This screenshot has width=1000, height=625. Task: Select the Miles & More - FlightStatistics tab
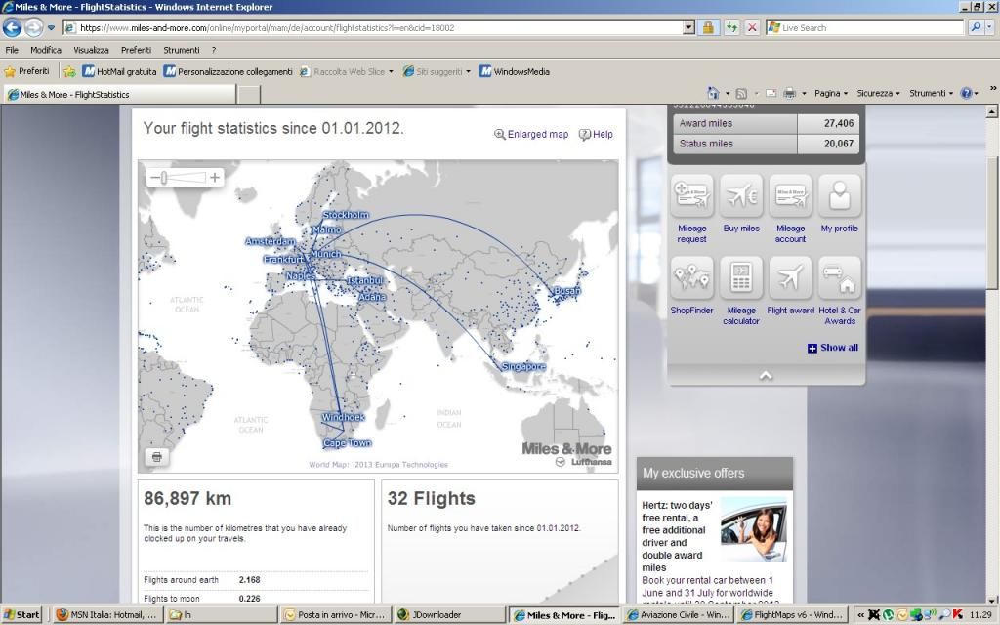(x=119, y=94)
